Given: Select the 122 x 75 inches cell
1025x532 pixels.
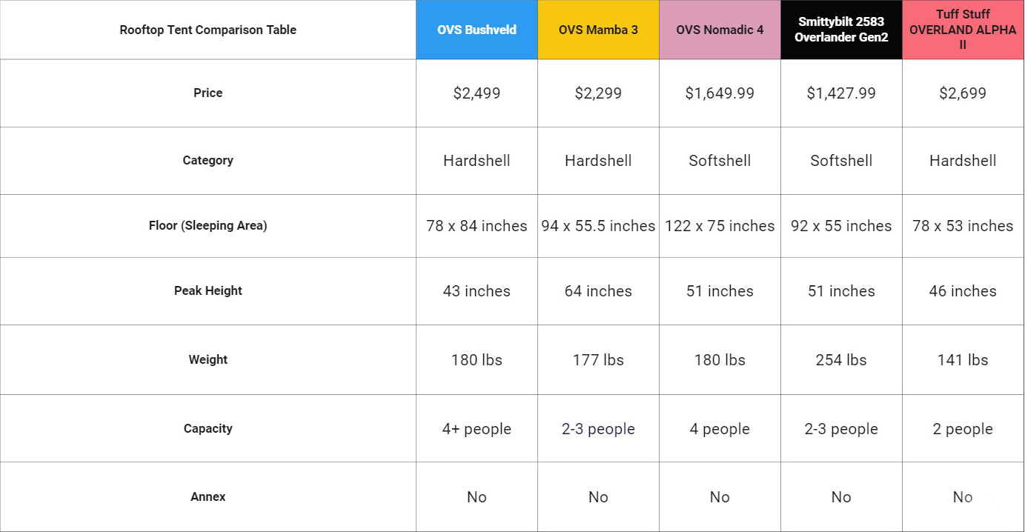Looking at the screenshot, I should tap(720, 226).
